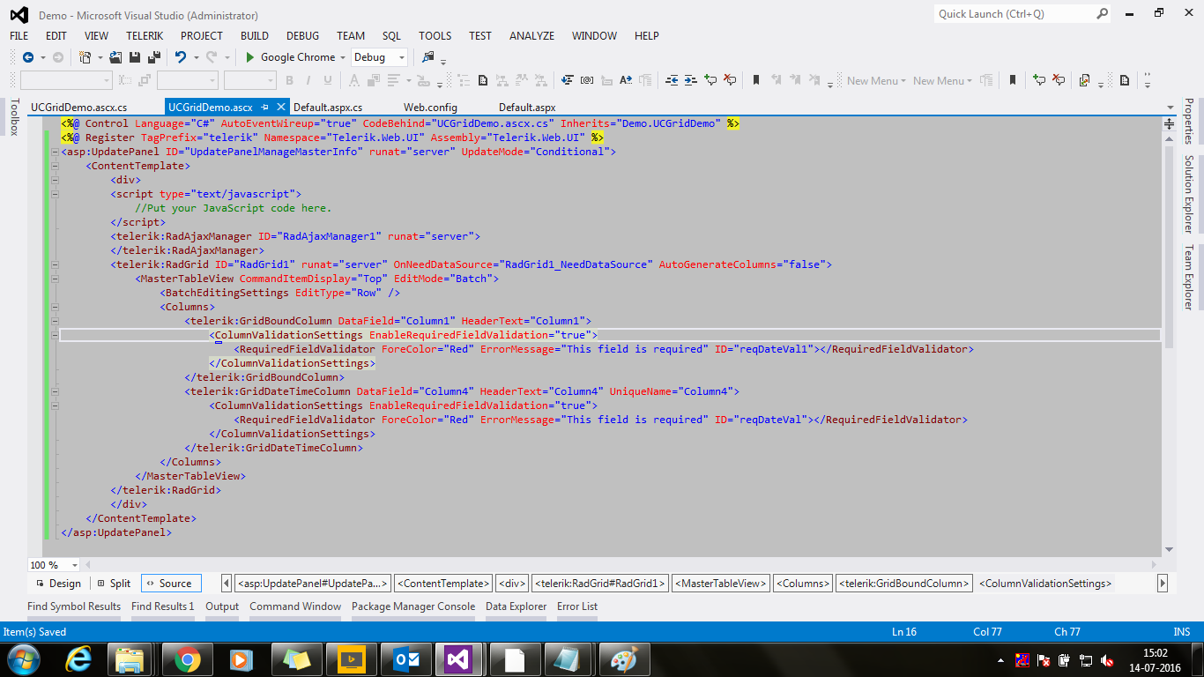The image size is (1204, 677).
Task: Click the Save All toolbar icon
Action: [153, 57]
